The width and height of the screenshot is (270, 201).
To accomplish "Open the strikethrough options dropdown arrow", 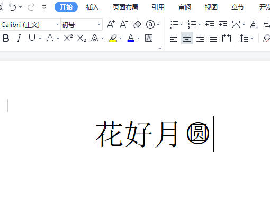I will click(x=58, y=38).
